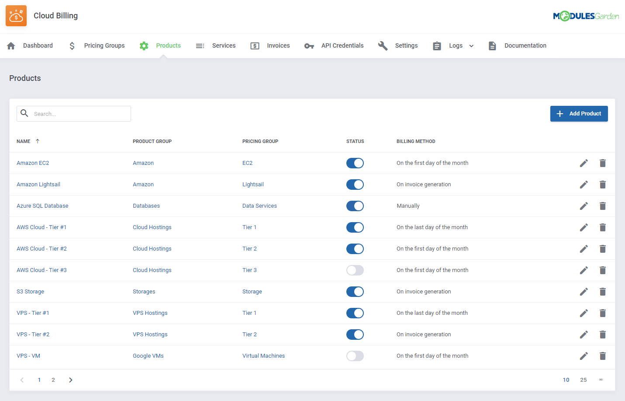This screenshot has width=625, height=401.
Task: Sort by Product Group column header
Action: point(152,141)
